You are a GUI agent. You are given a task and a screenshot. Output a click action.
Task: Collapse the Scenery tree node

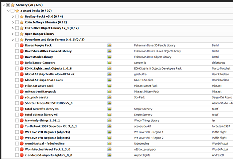[4, 5]
